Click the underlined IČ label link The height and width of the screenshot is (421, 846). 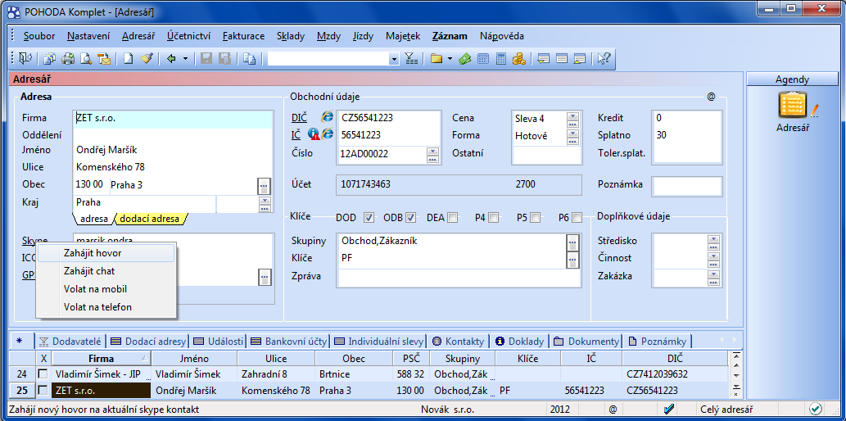(296, 135)
